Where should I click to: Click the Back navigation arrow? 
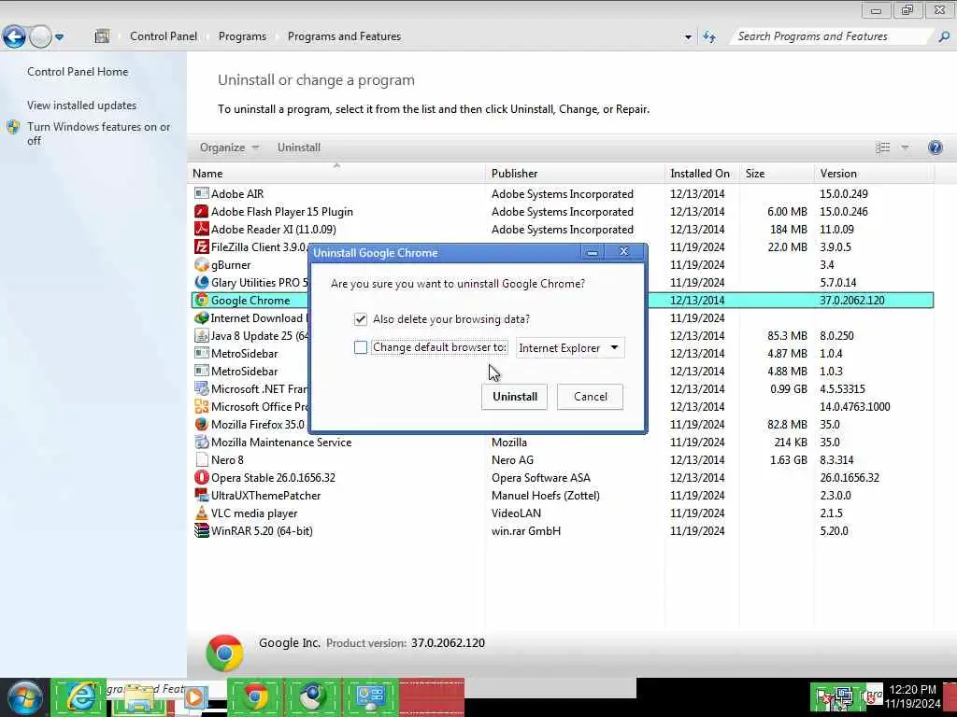click(x=14, y=36)
